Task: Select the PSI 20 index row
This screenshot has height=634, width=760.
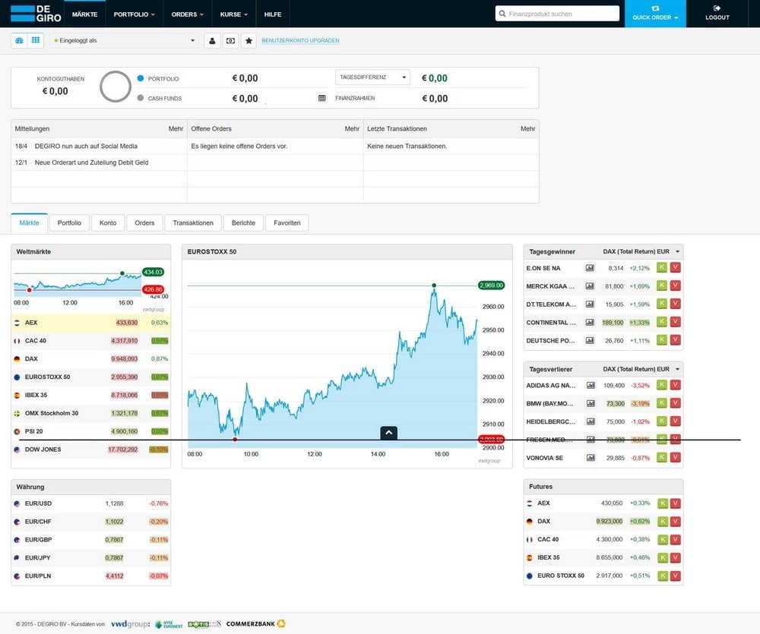Action: tap(91, 431)
